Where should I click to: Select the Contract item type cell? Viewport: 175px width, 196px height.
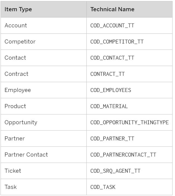16,74
